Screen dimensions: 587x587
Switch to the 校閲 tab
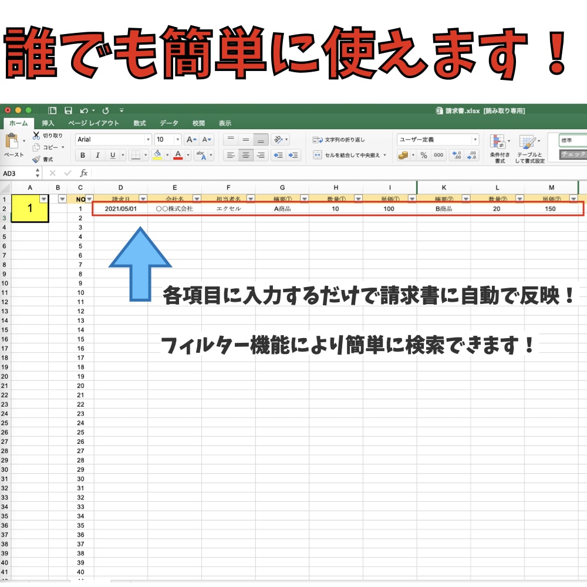pos(198,123)
